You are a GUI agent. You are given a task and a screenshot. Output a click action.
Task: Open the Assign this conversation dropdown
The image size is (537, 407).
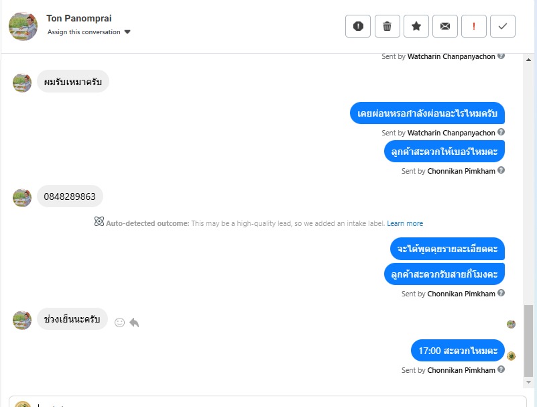pyautogui.click(x=84, y=32)
